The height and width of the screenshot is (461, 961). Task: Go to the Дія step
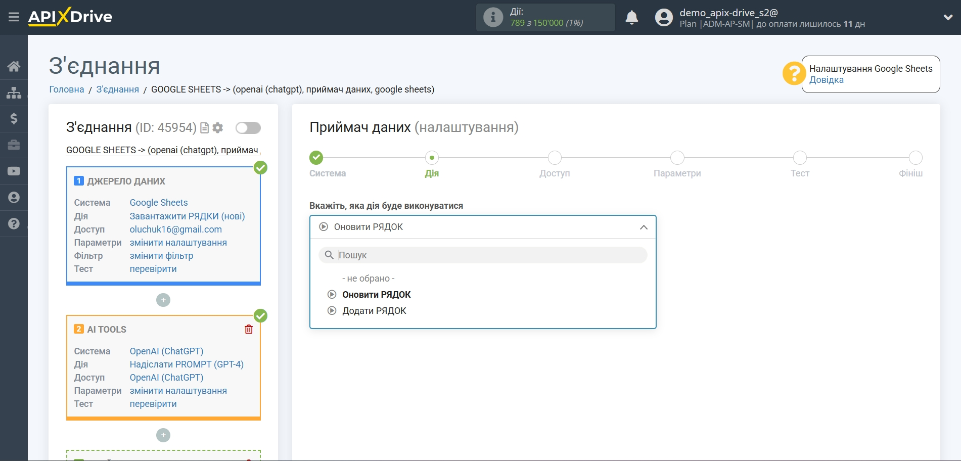coord(432,158)
